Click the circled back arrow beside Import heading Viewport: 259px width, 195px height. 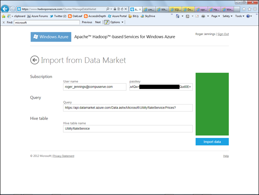click(x=35, y=60)
